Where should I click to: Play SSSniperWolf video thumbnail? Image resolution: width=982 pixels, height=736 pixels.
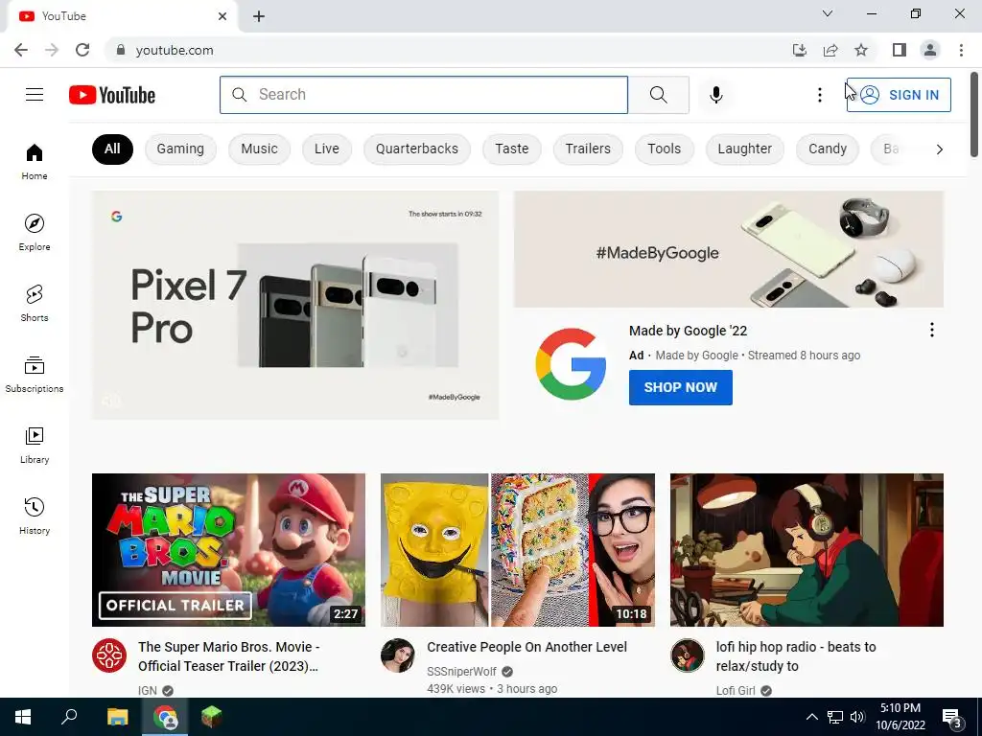[x=518, y=550]
